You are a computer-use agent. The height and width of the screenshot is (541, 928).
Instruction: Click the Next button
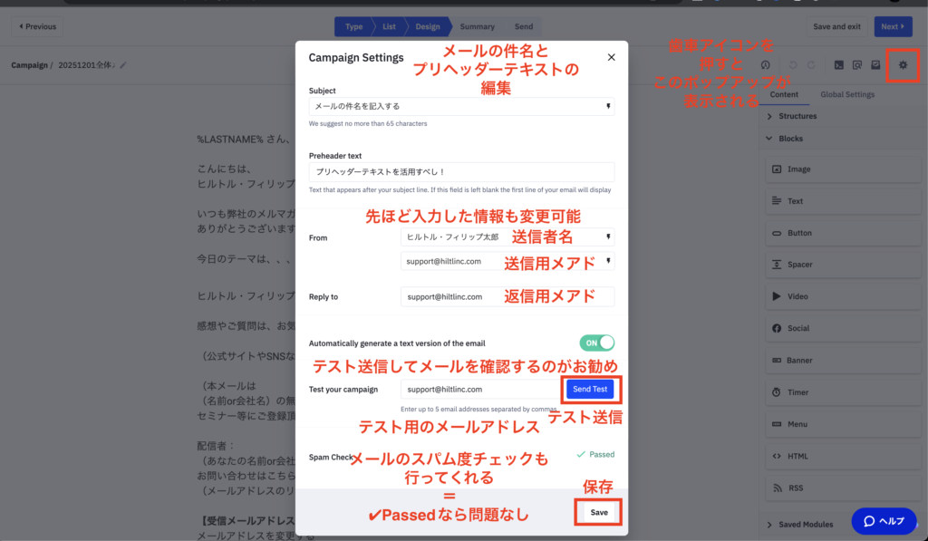tap(893, 26)
